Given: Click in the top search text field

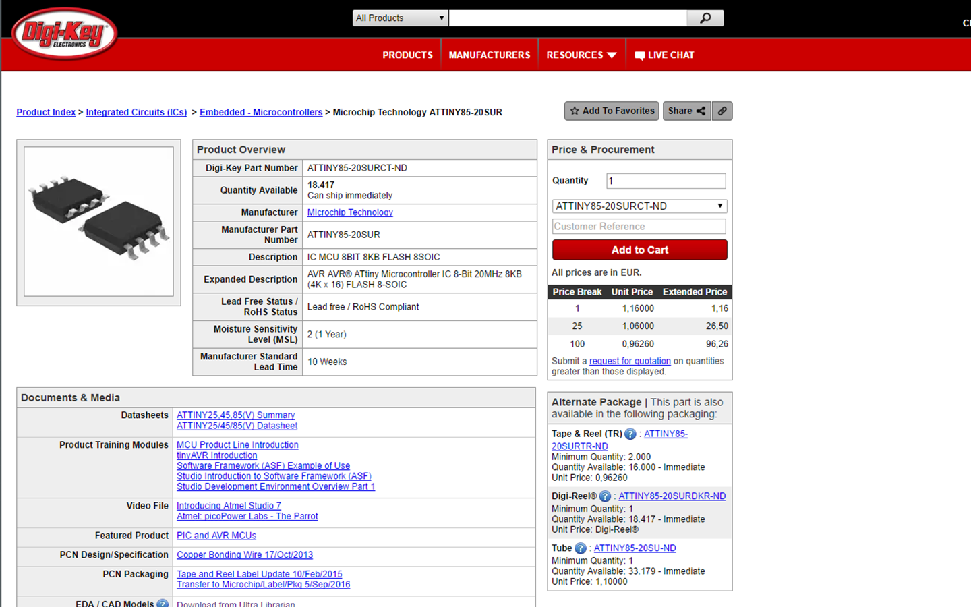Looking at the screenshot, I should coord(568,18).
